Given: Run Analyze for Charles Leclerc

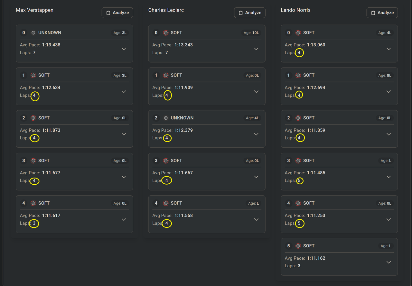Looking at the screenshot, I should [250, 13].
